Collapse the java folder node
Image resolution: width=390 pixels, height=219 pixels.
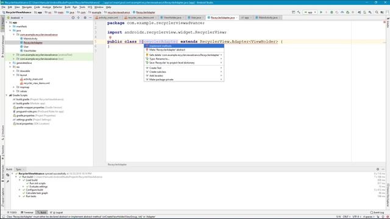tap(10, 30)
